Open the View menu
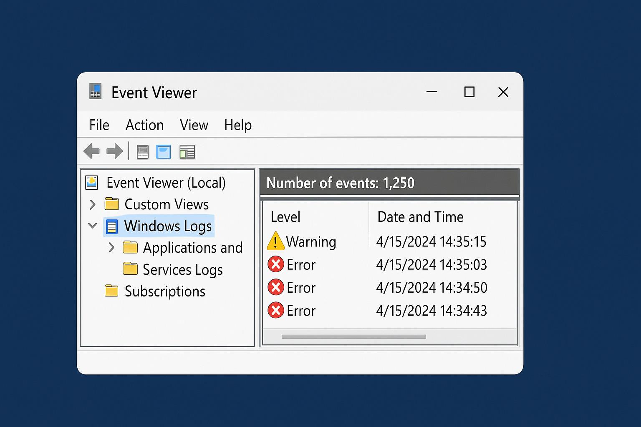Screen dimensions: 641x427 pos(194,125)
